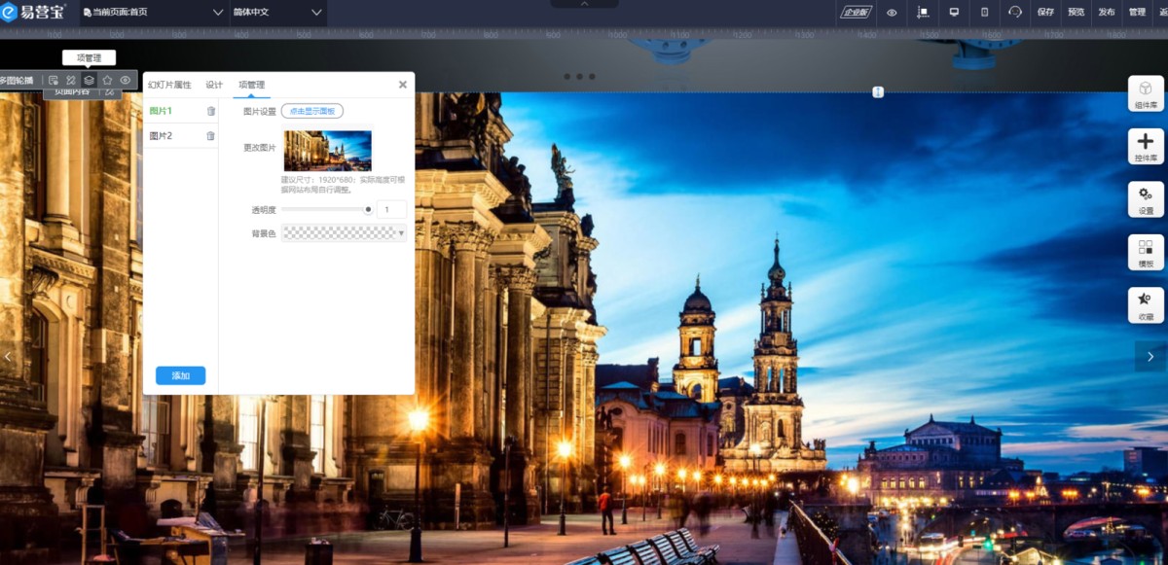The height and width of the screenshot is (565, 1168).
Task: Open the 模板 panel
Action: tap(1146, 253)
